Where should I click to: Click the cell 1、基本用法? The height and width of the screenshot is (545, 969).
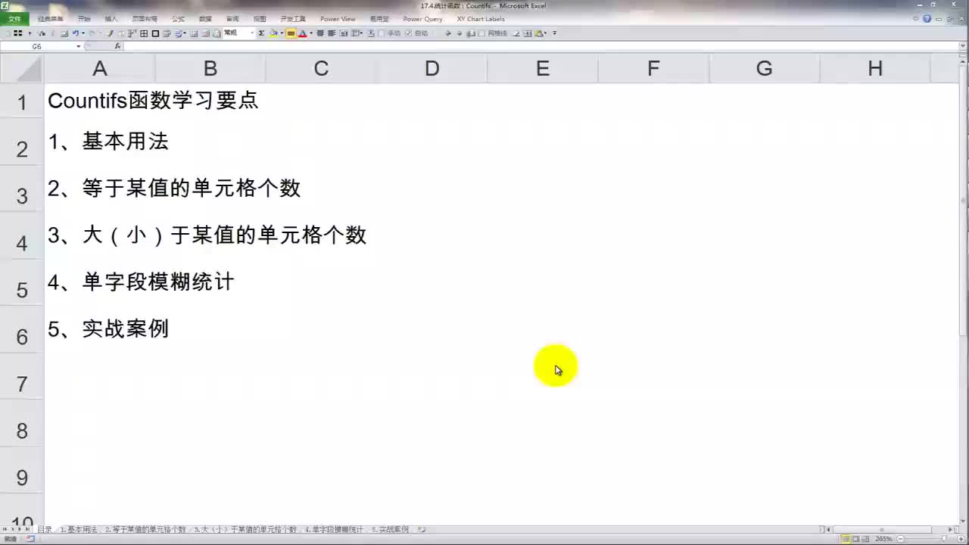[108, 142]
